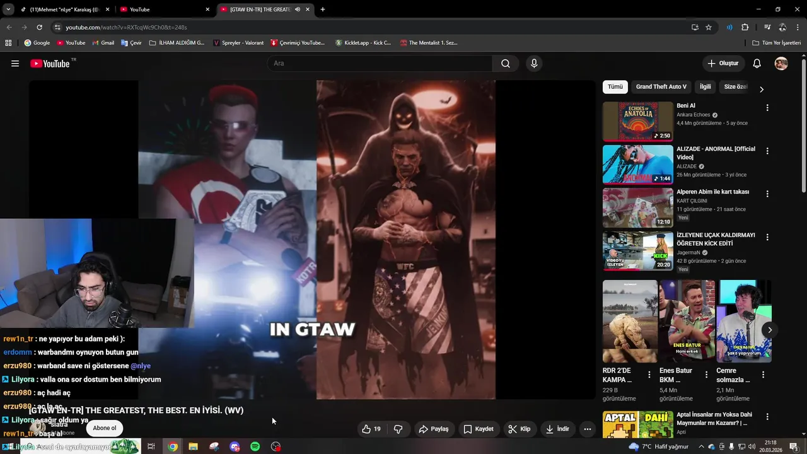Create a clip with Klip button
The image size is (807, 454).
coord(520,429)
